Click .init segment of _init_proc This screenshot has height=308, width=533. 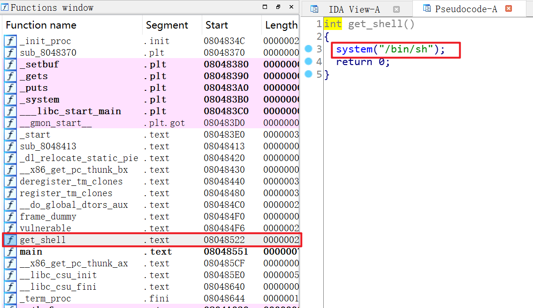[156, 41]
